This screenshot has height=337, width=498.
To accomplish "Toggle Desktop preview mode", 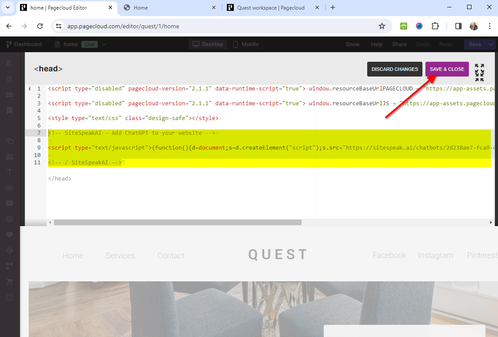I will pyautogui.click(x=208, y=44).
